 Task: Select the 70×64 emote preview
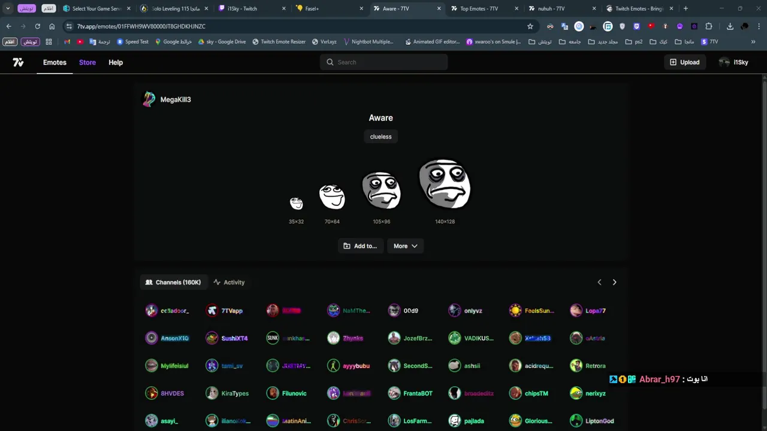(x=332, y=196)
